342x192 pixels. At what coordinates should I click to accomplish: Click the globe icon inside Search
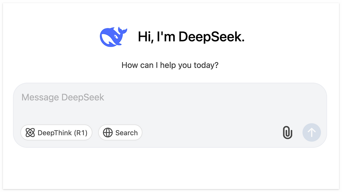(108, 133)
